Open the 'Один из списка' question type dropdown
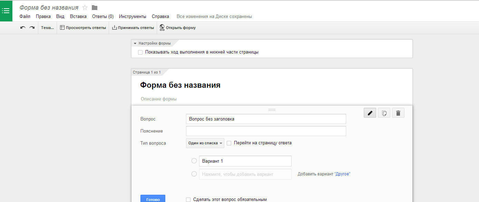This screenshot has width=479, height=202. [205, 143]
